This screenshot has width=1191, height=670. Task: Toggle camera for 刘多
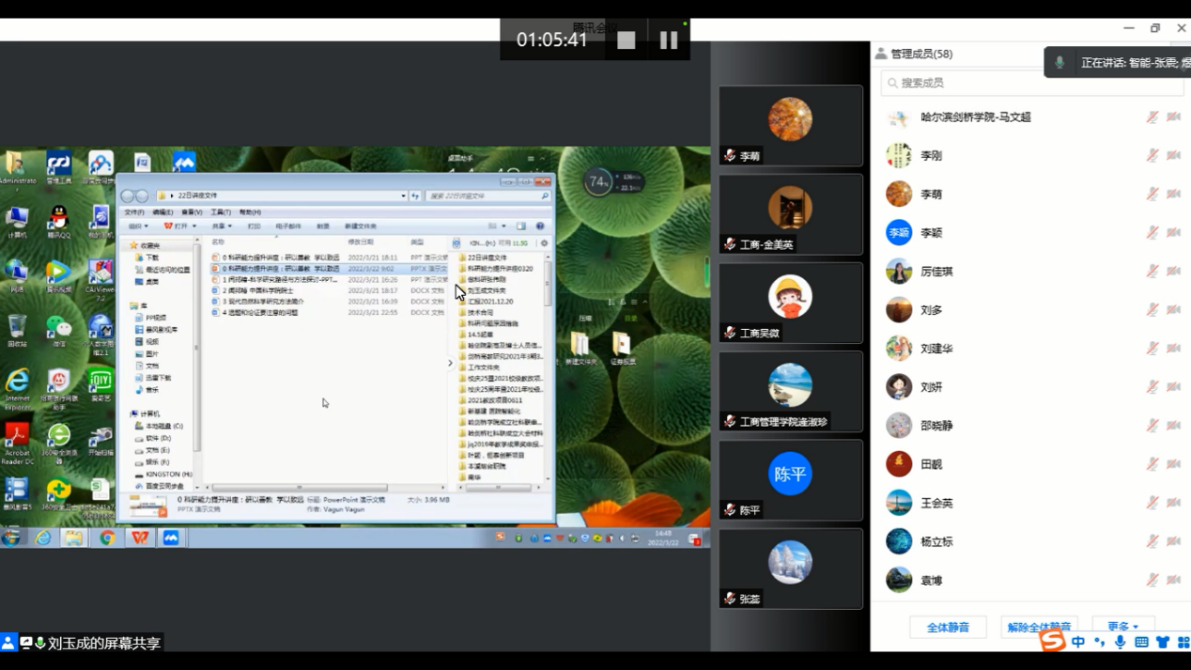[x=1173, y=309]
